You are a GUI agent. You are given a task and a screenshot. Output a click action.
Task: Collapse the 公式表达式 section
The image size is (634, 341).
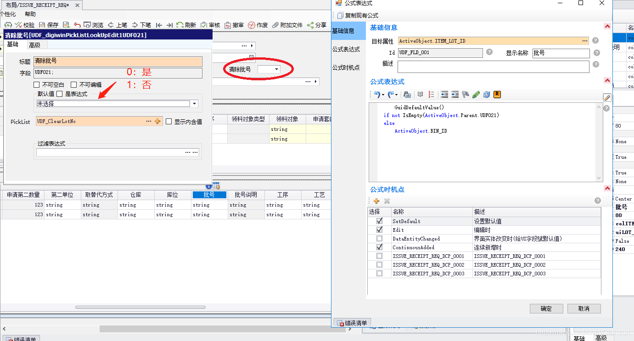[607, 81]
